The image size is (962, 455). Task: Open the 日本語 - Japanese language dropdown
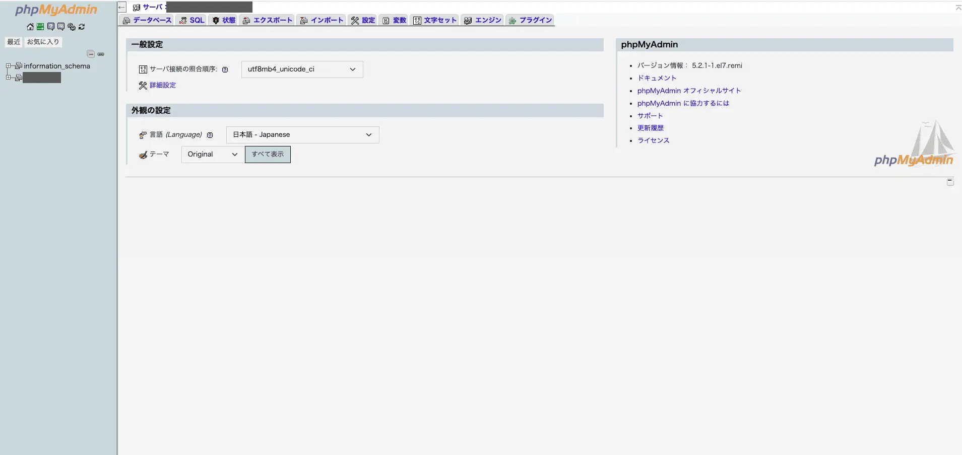click(x=303, y=135)
